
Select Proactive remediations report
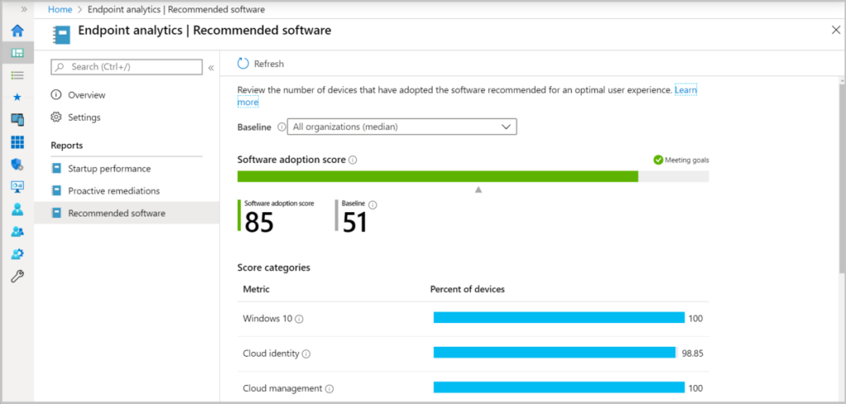click(x=113, y=191)
